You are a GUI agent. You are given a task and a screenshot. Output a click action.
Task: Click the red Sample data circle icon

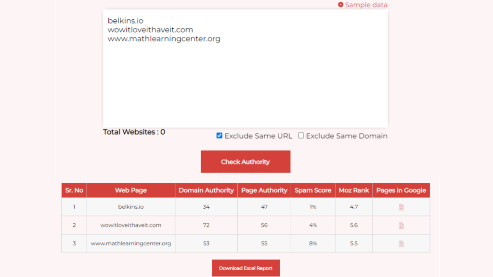click(x=340, y=5)
